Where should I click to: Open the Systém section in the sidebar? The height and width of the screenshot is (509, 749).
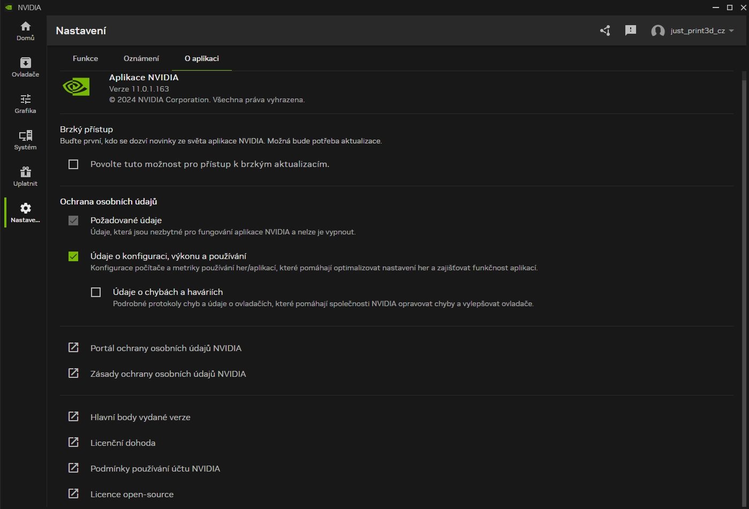[x=25, y=139]
